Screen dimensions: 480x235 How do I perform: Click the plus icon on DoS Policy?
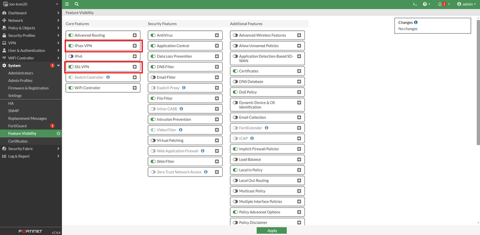tap(299, 92)
